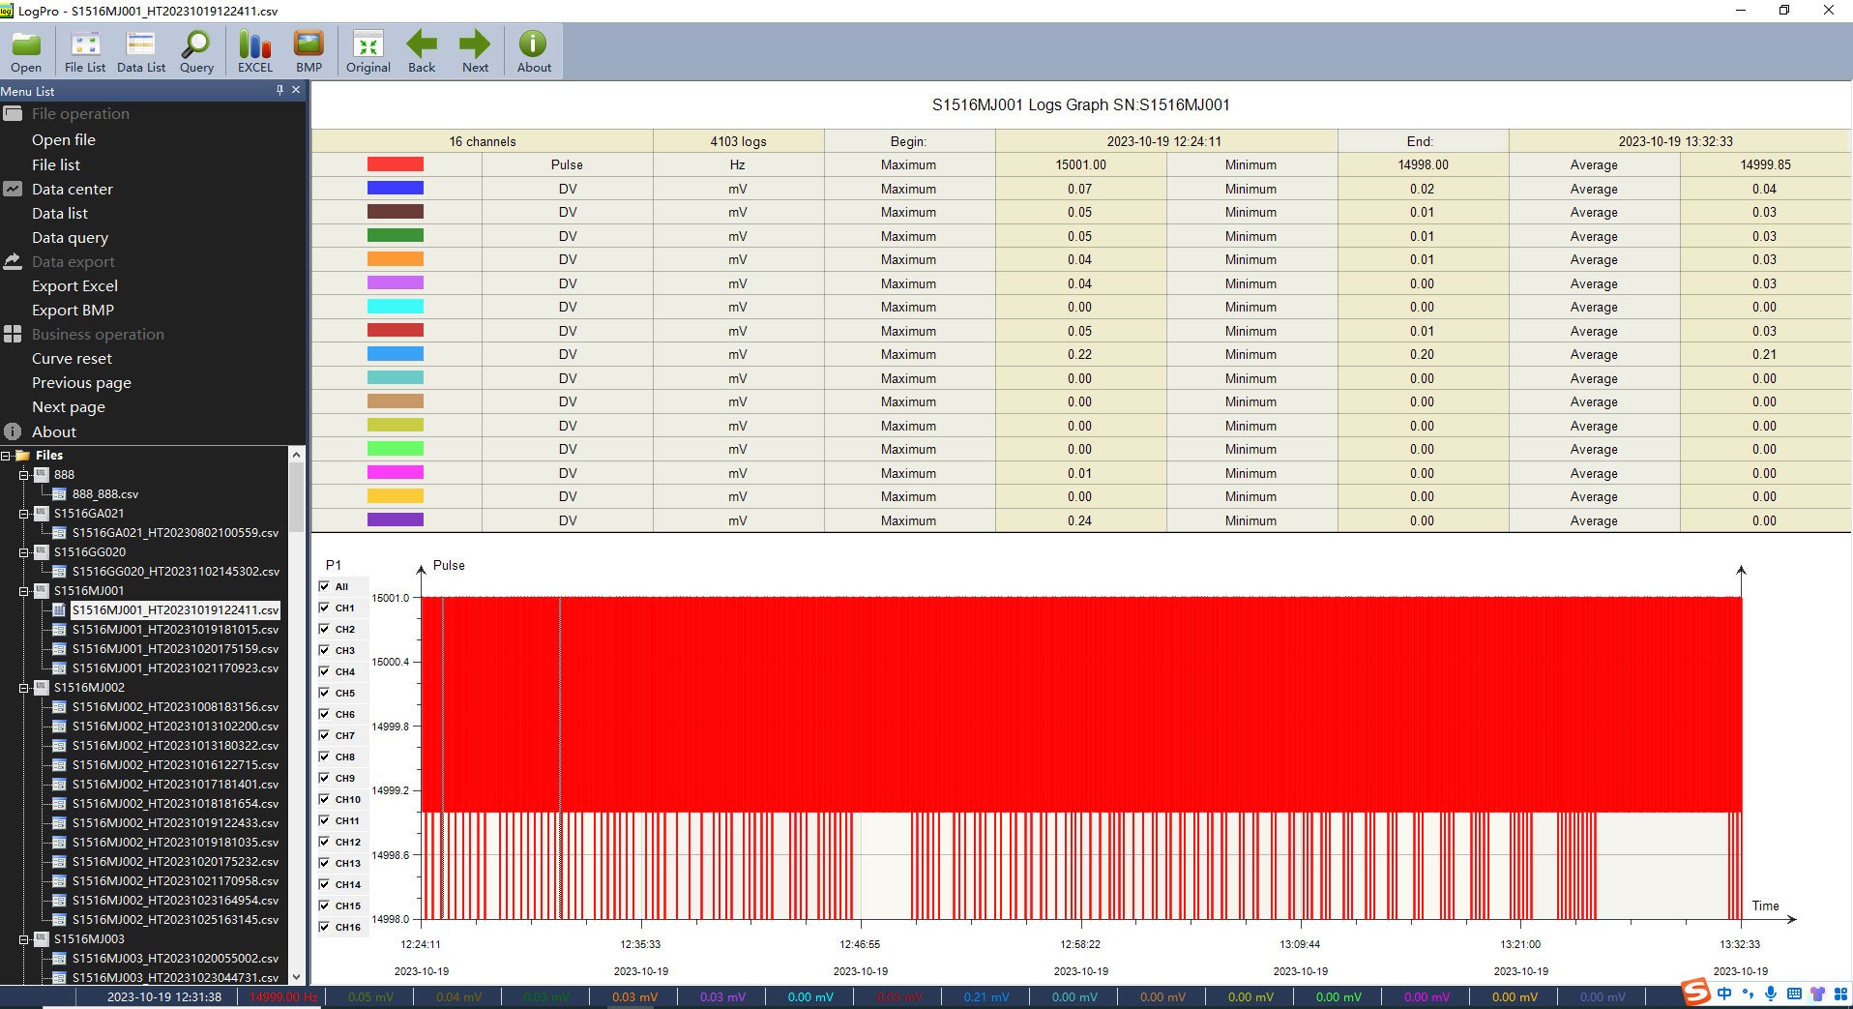Open file S1516MJ001_HT20231019181015.csv in the tree

[175, 630]
